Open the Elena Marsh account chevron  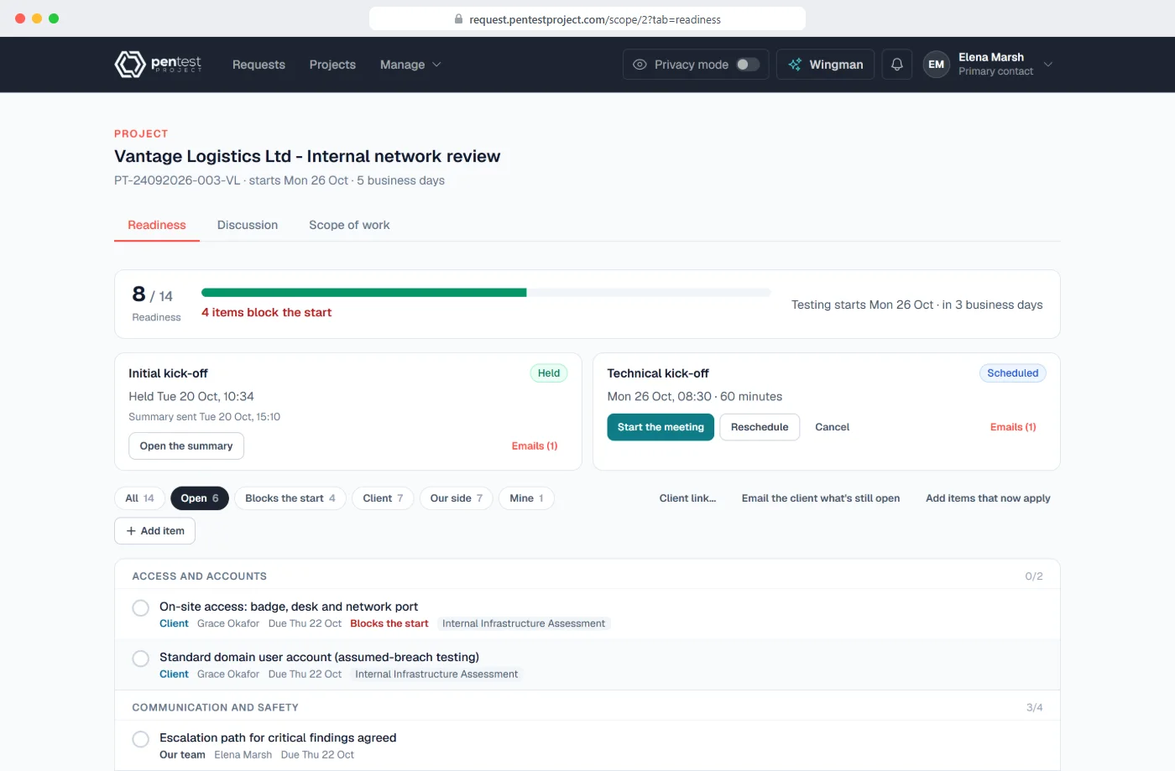click(1047, 65)
